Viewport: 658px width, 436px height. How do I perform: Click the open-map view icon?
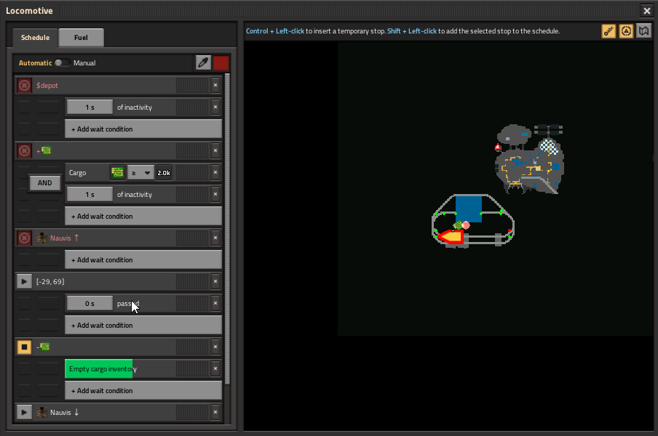[x=643, y=31]
